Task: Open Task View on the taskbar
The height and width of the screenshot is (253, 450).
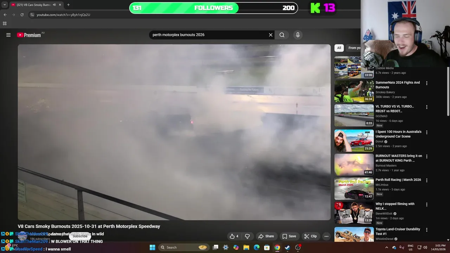Action: point(216,247)
